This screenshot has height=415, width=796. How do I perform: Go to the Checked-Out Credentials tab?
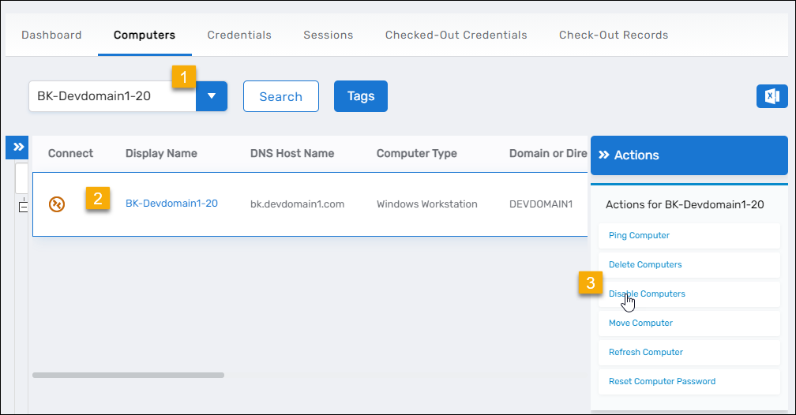(456, 35)
